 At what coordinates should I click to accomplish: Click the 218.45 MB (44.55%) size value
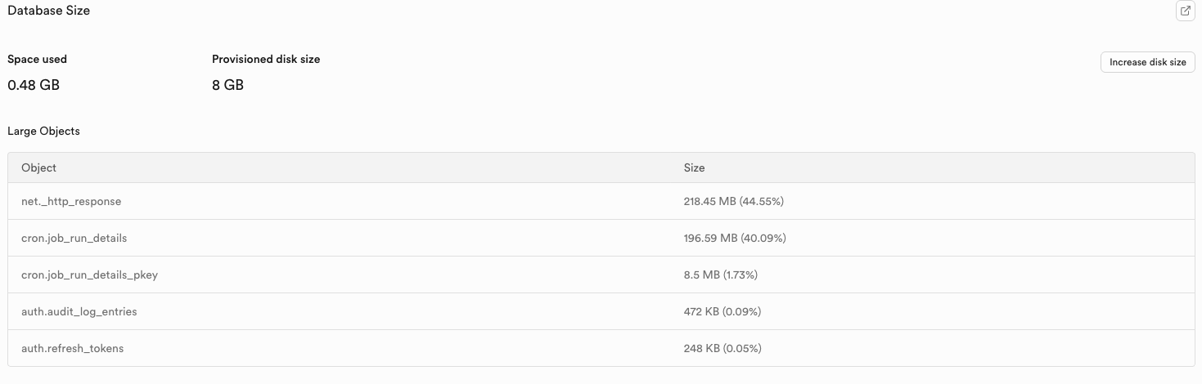(734, 201)
